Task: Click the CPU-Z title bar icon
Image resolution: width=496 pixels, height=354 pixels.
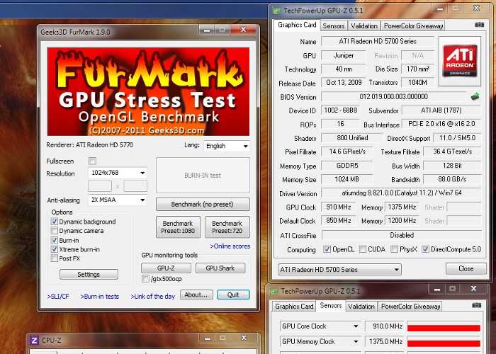Action: (x=34, y=341)
